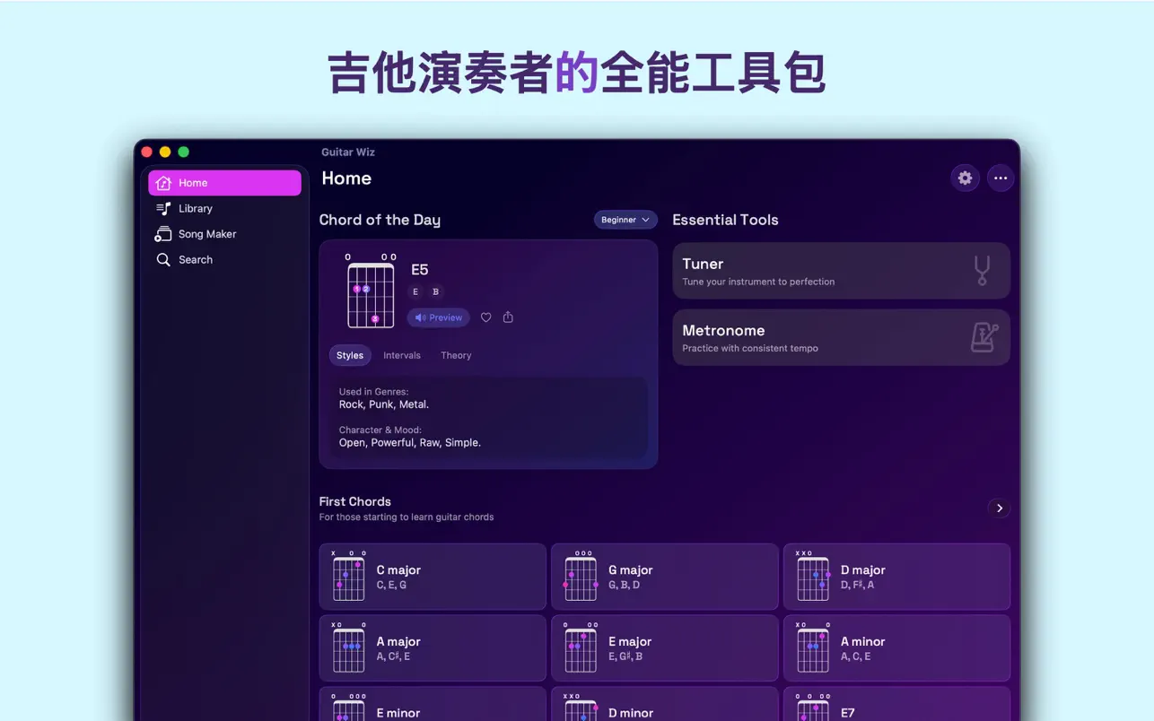Image resolution: width=1154 pixels, height=721 pixels.
Task: Click the C major chord diagram
Action: 349,577
